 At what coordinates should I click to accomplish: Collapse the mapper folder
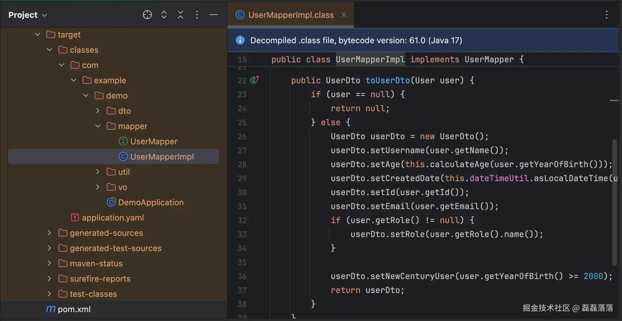point(98,126)
